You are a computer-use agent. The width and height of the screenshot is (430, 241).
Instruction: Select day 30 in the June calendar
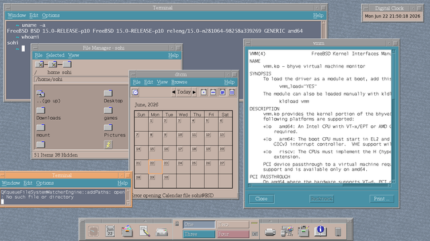point(169,181)
